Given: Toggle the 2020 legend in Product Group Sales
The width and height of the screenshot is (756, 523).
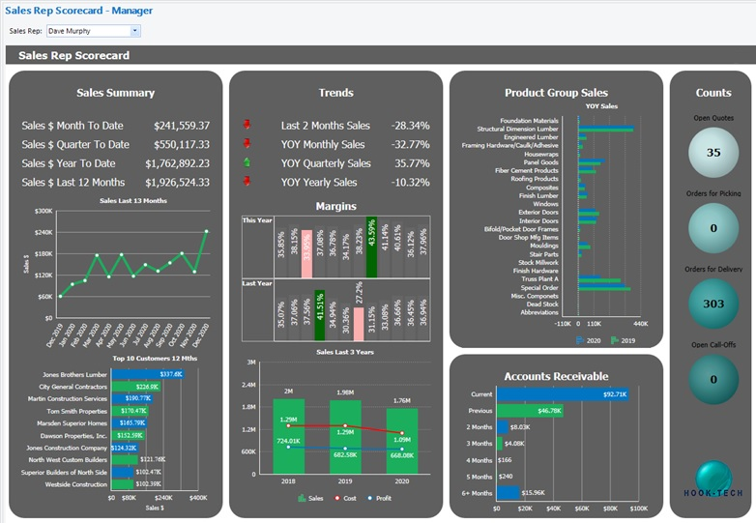Looking at the screenshot, I should point(588,340).
